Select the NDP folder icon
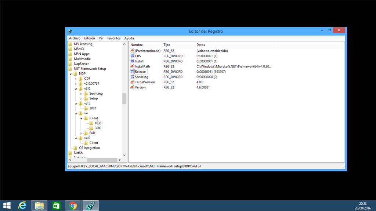 pyautogui.click(x=75, y=74)
